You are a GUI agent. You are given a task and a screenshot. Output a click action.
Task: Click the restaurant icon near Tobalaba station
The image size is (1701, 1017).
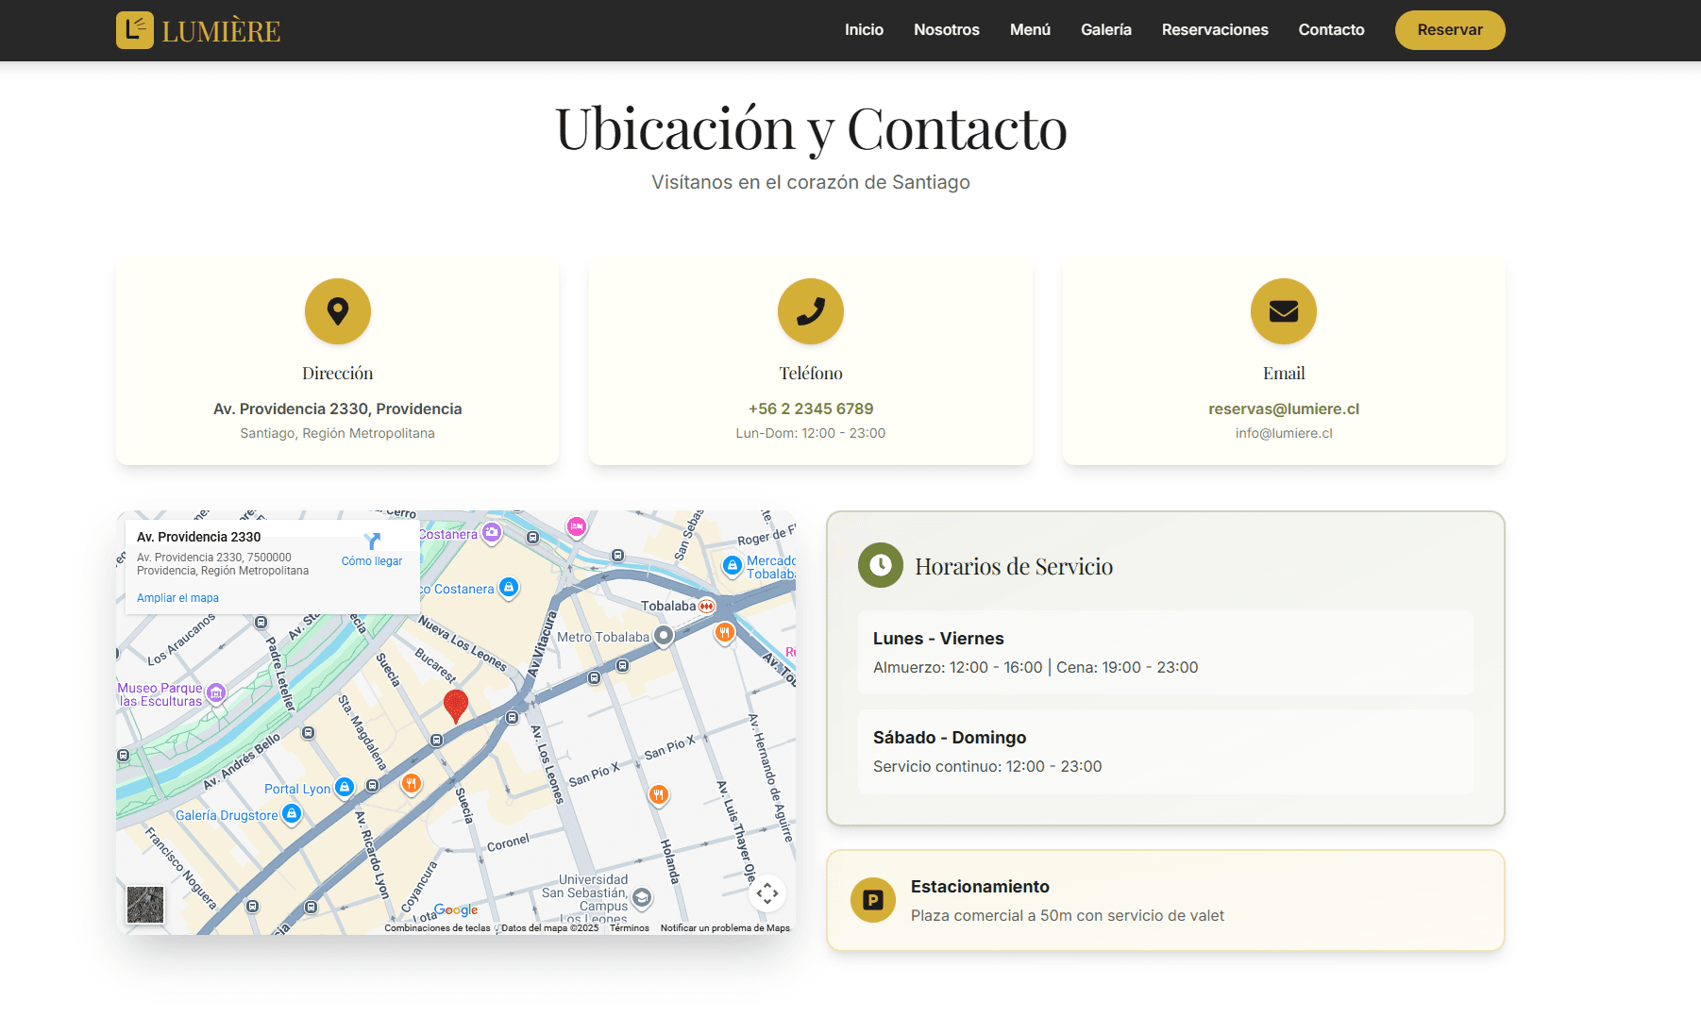click(725, 632)
